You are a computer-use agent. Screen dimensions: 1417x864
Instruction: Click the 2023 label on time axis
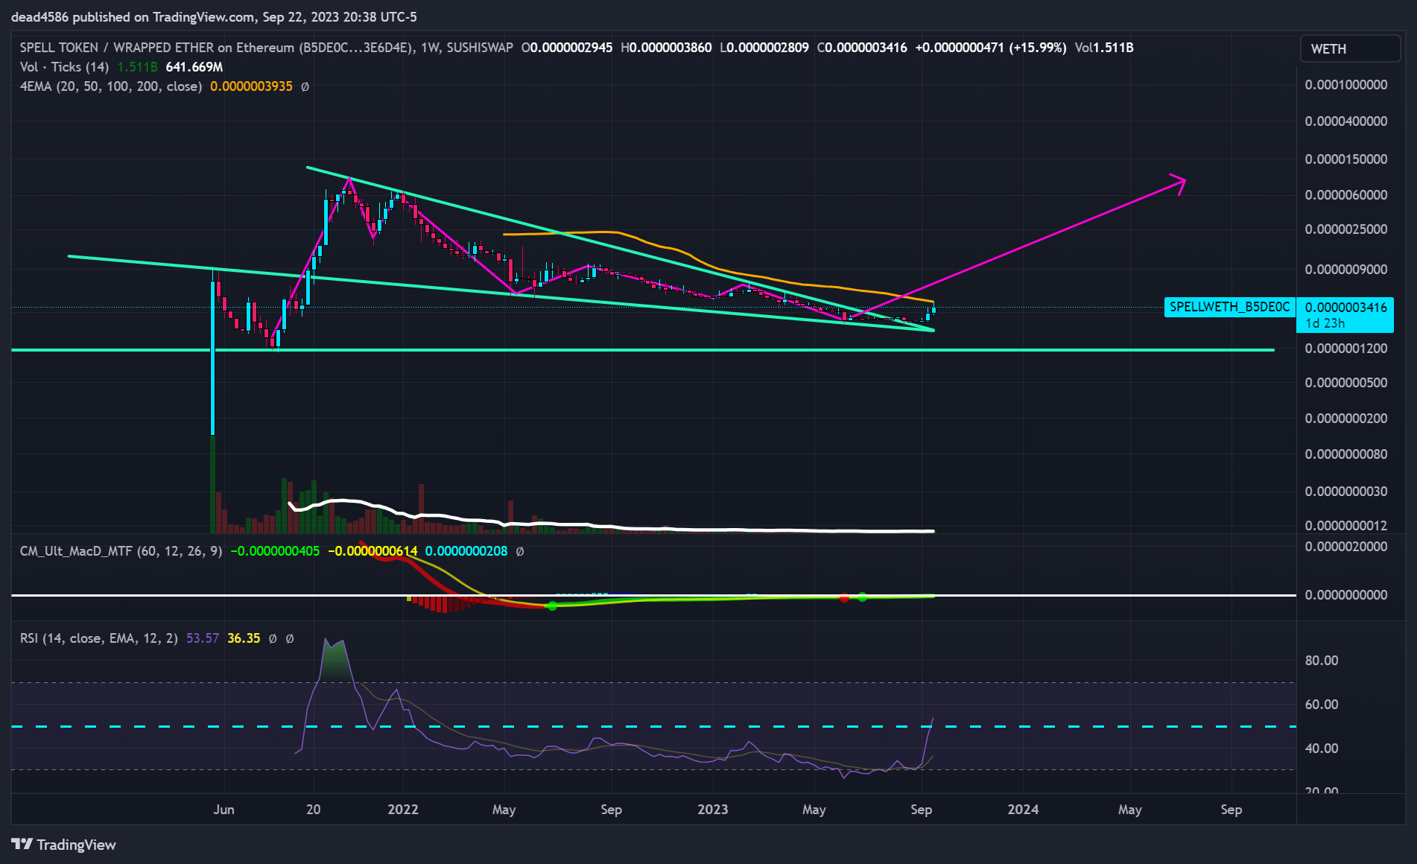click(713, 809)
